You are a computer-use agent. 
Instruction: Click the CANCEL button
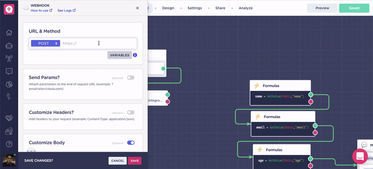[117, 161]
